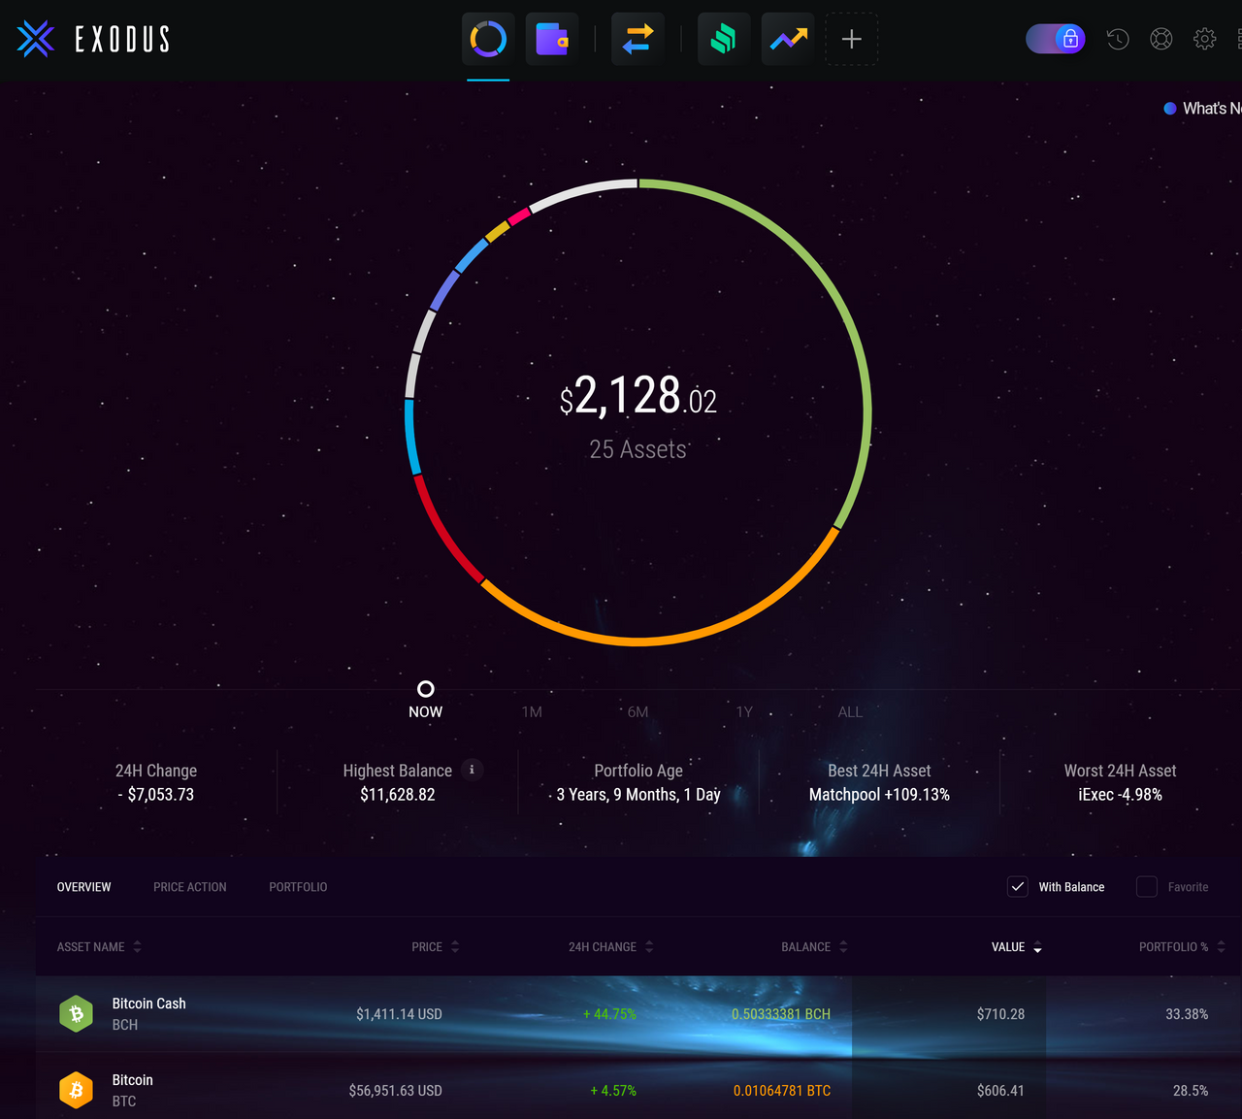Screen dimensions: 1242x1119
Task: Sort by 24H Change column
Action: 610,947
